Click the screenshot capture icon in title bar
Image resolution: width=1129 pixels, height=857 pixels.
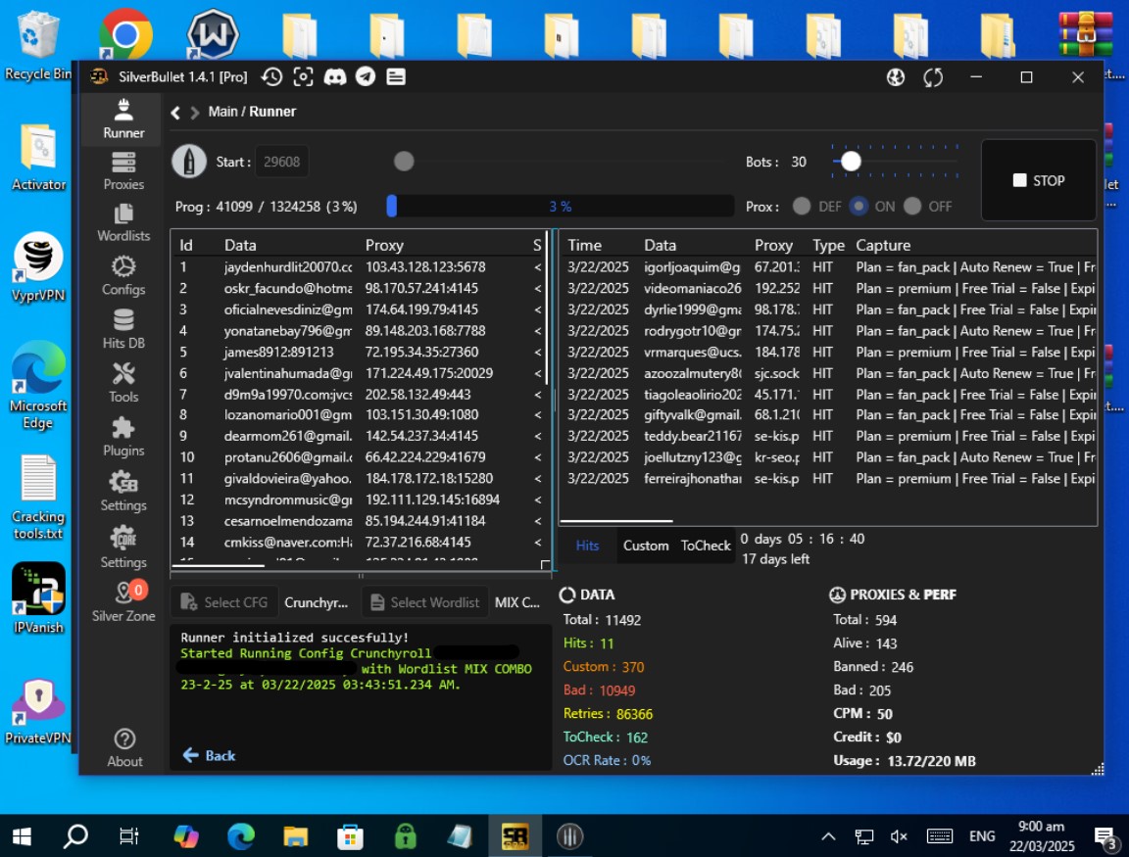tap(303, 77)
